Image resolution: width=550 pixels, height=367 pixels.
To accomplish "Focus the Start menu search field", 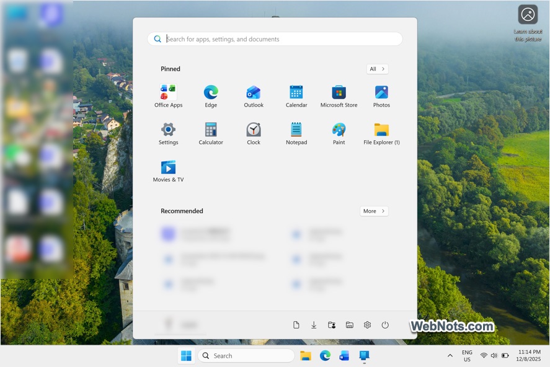I will click(275, 39).
